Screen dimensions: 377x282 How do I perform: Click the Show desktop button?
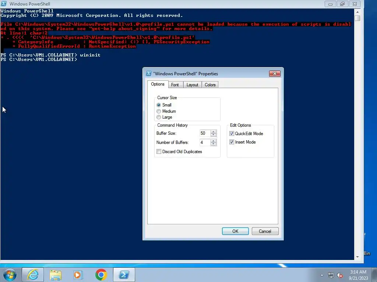374,275
